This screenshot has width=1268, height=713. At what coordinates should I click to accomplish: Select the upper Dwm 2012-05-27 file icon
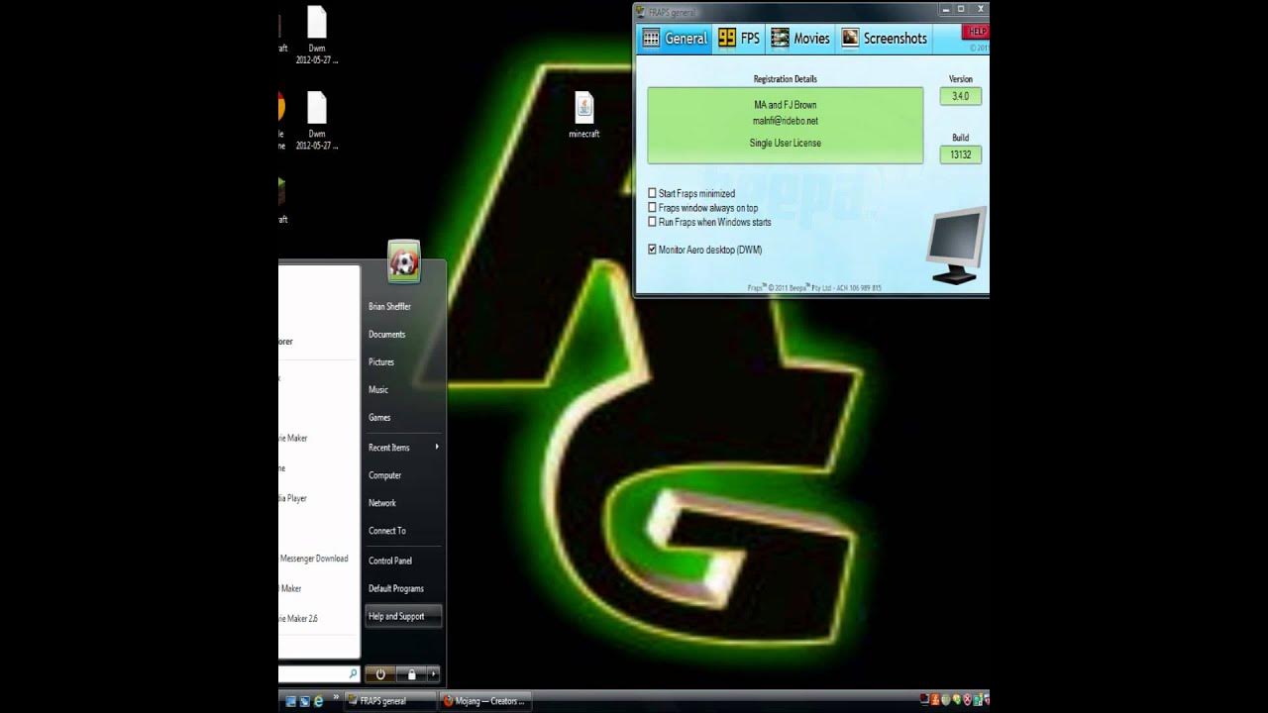[x=317, y=36]
